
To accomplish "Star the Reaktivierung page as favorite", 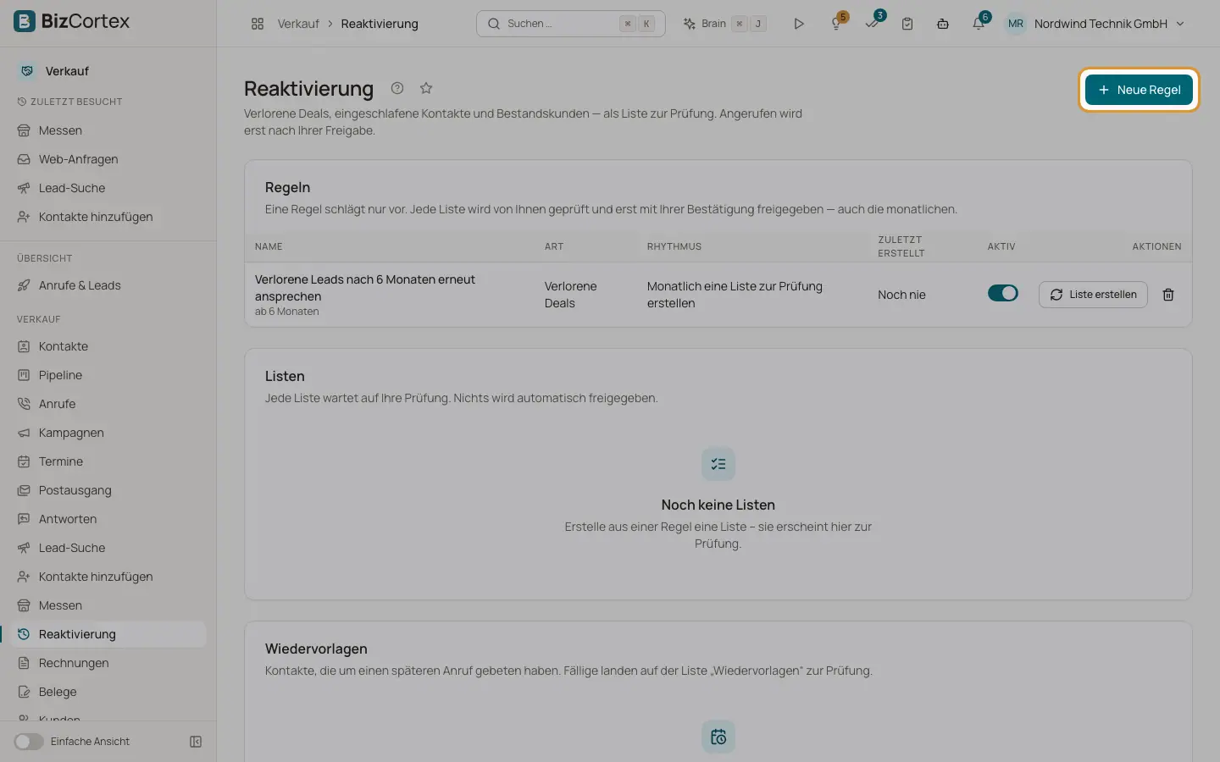I will (426, 88).
